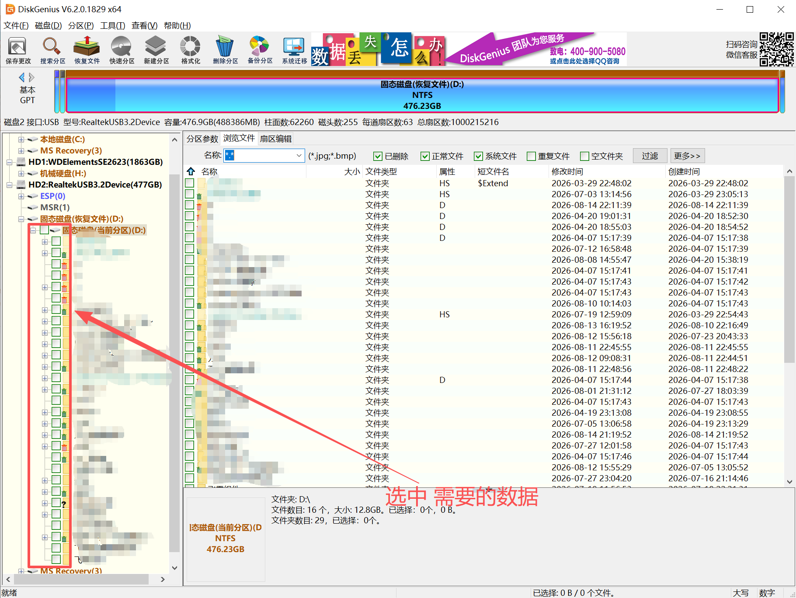
Task: Expand the ESP(0) partition node
Action: pos(21,196)
